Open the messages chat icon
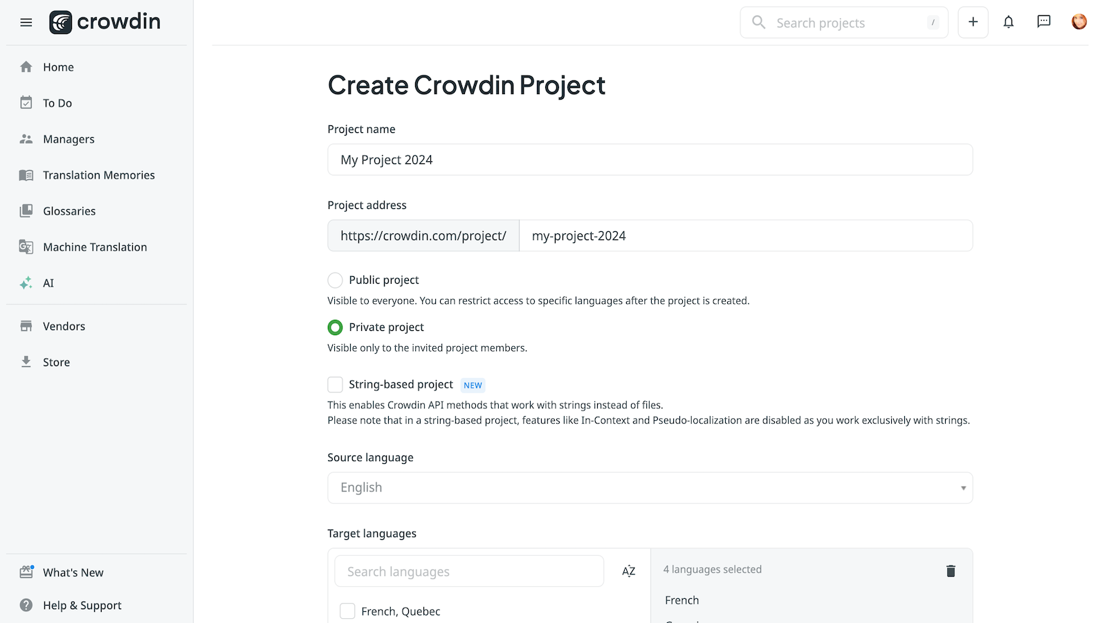The image size is (1107, 623). point(1044,22)
